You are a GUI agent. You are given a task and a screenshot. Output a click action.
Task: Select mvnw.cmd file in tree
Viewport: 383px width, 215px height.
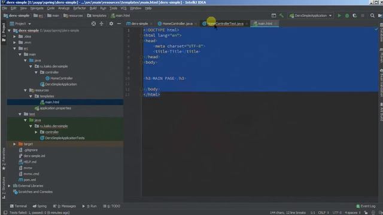[29, 174]
